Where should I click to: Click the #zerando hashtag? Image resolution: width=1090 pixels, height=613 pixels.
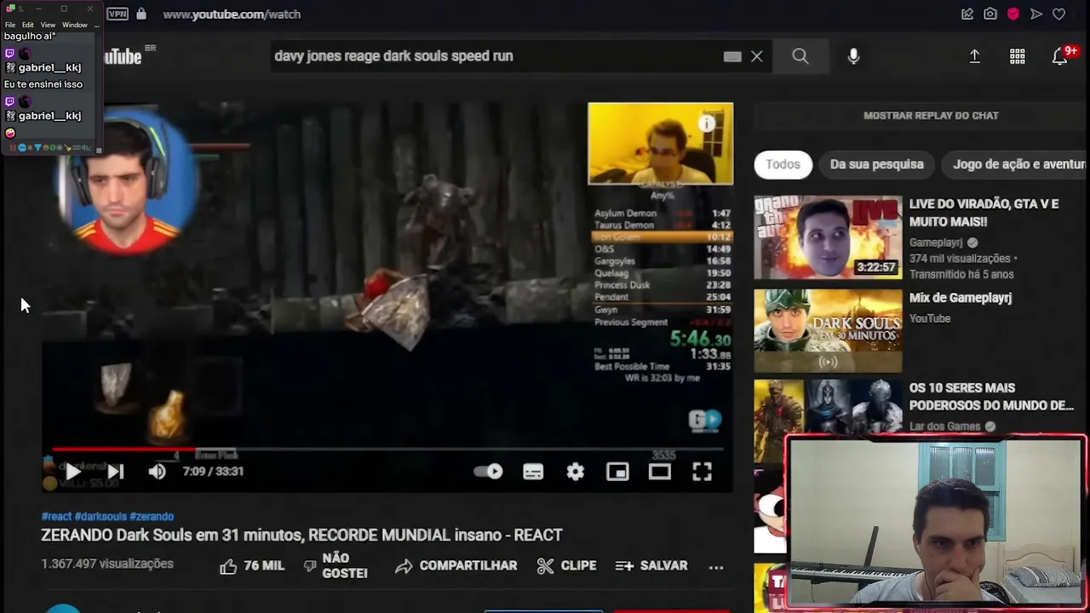click(x=152, y=517)
